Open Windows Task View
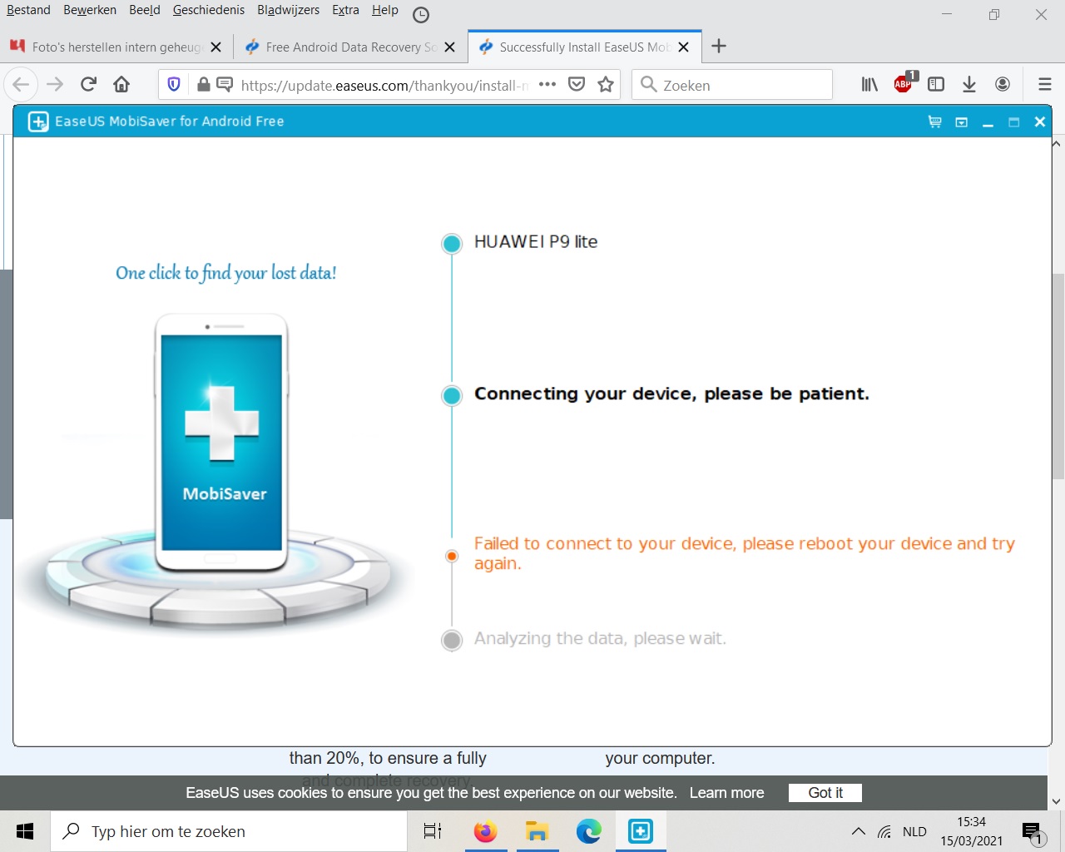1065x852 pixels. [433, 831]
